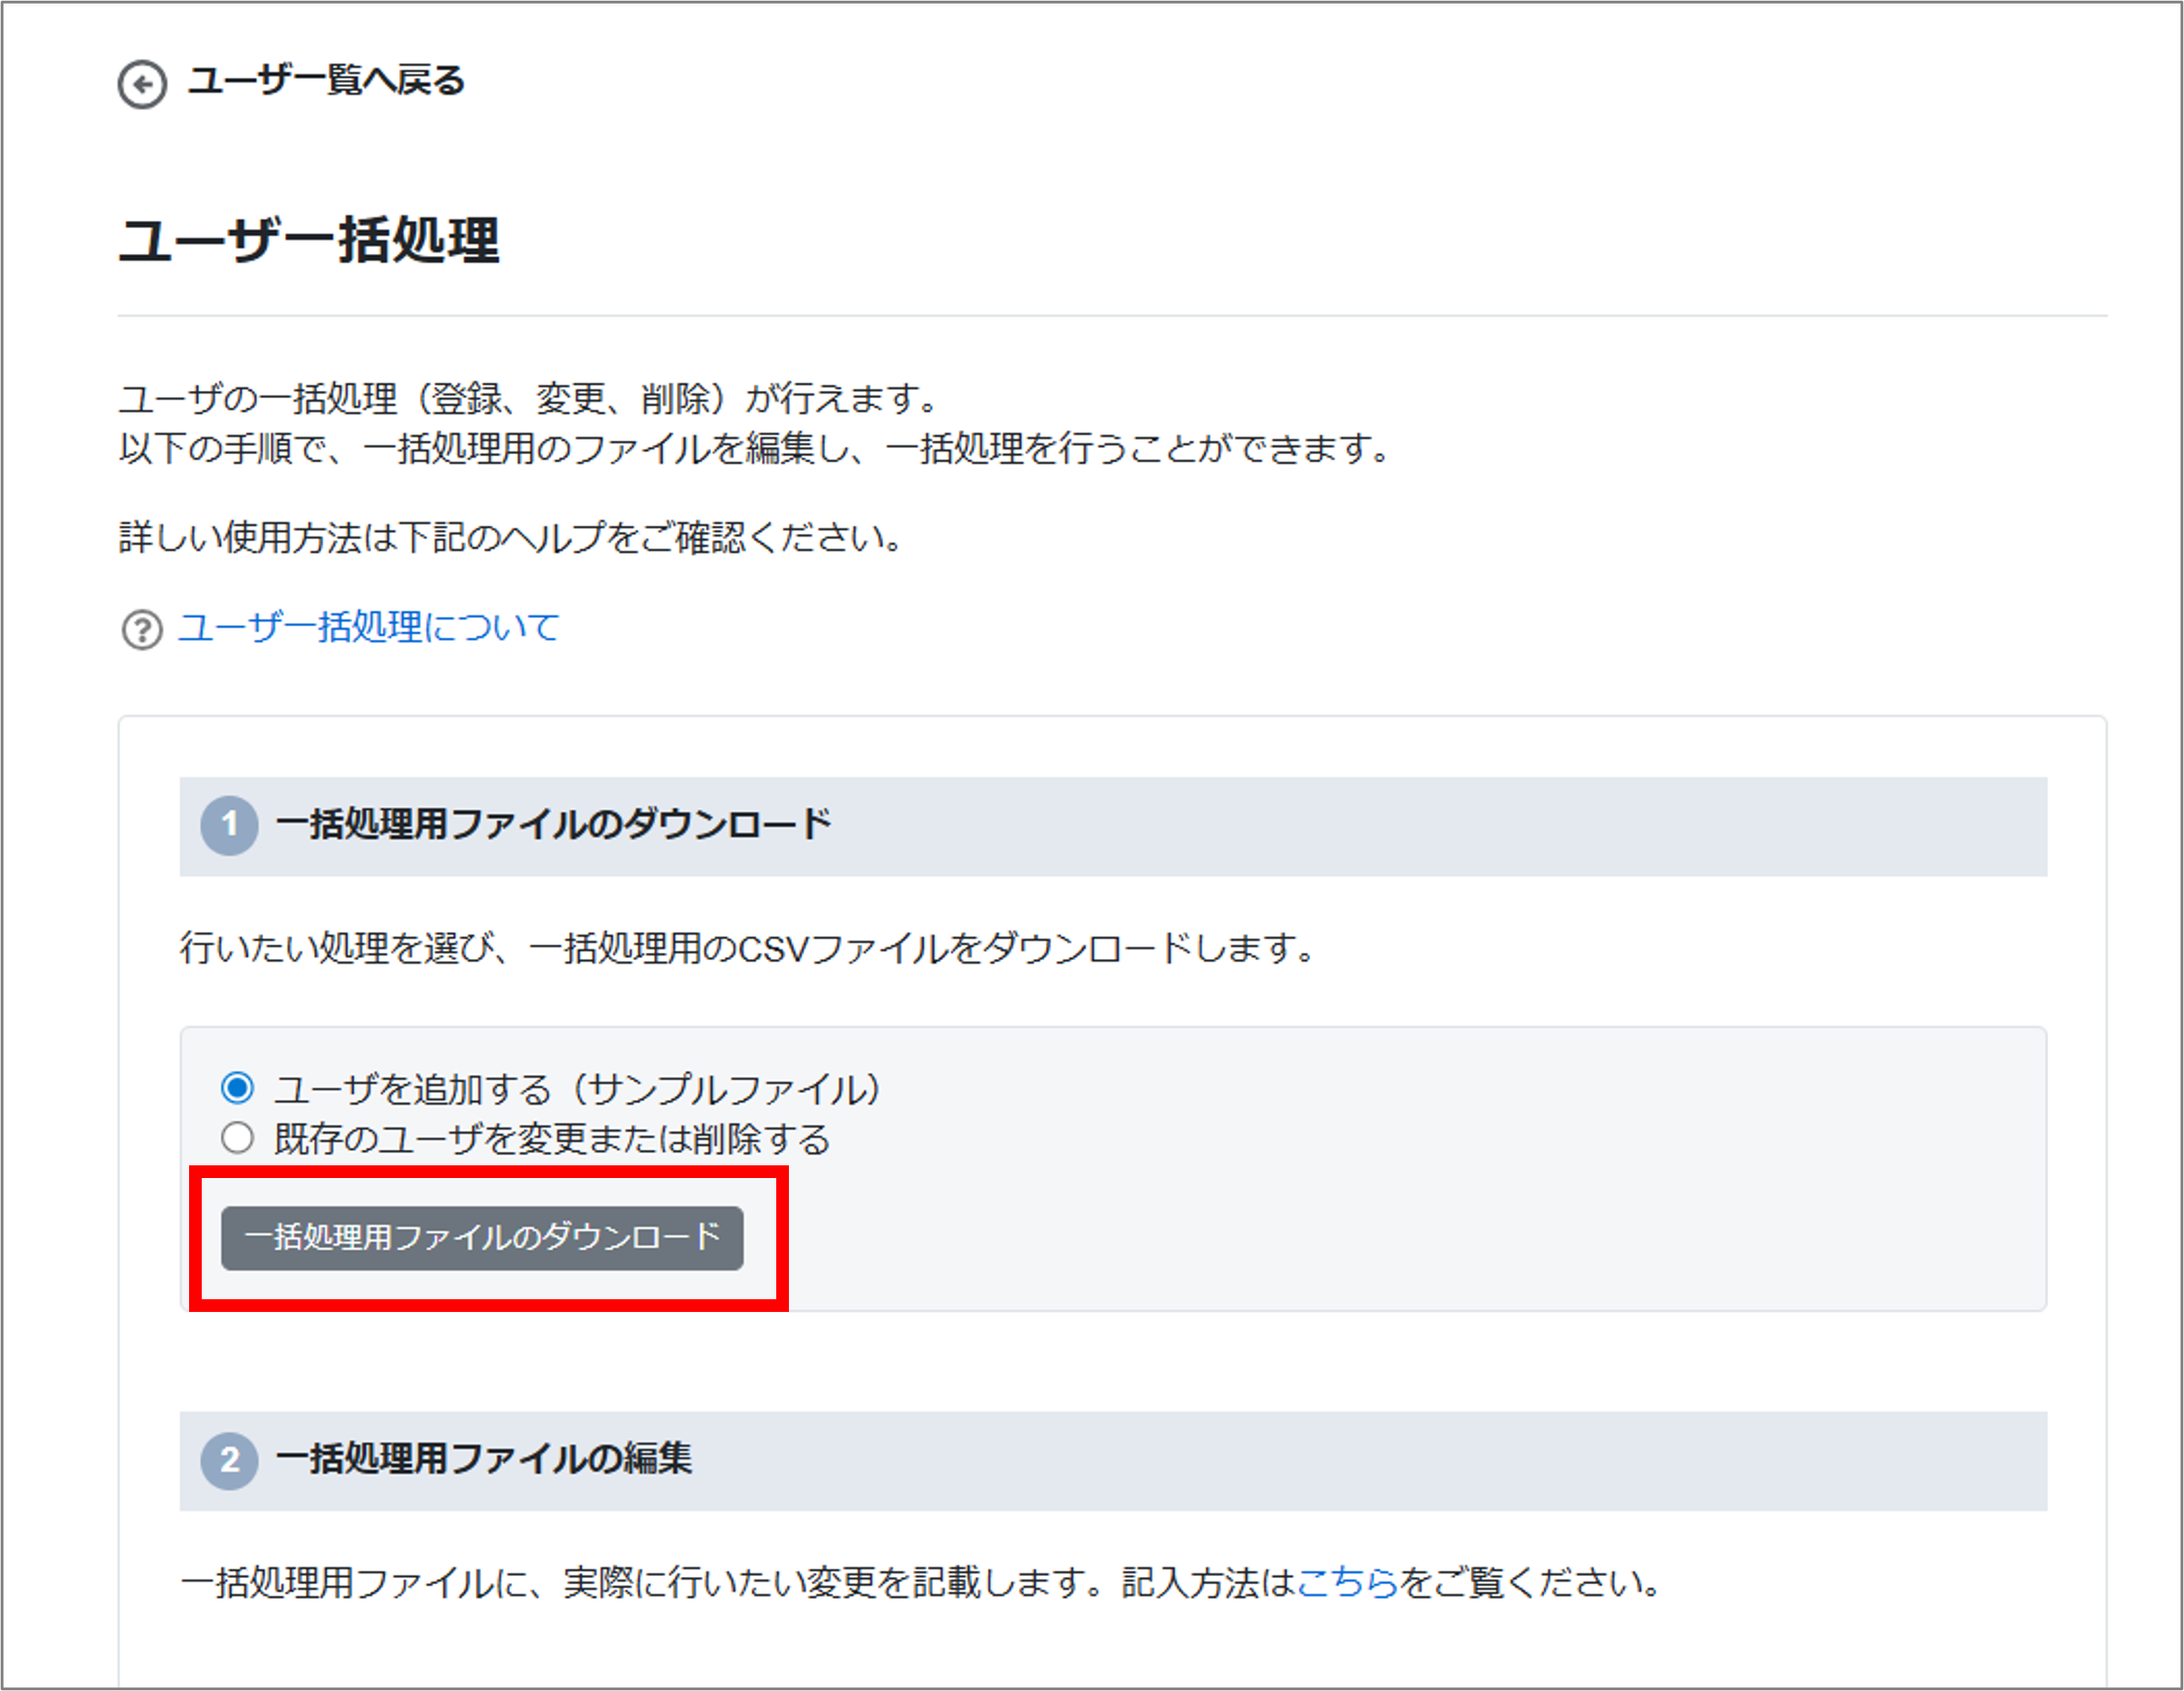
Task: Select the ユーザを追加する radio button
Action: click(x=237, y=1087)
